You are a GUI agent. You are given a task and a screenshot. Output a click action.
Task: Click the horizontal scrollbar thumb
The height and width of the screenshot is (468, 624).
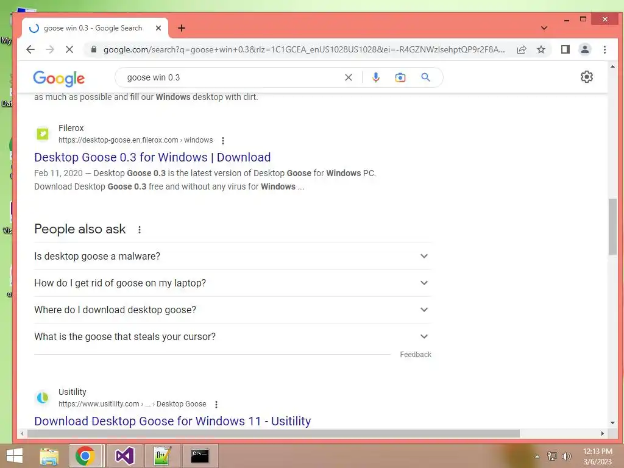pyautogui.click(x=273, y=433)
